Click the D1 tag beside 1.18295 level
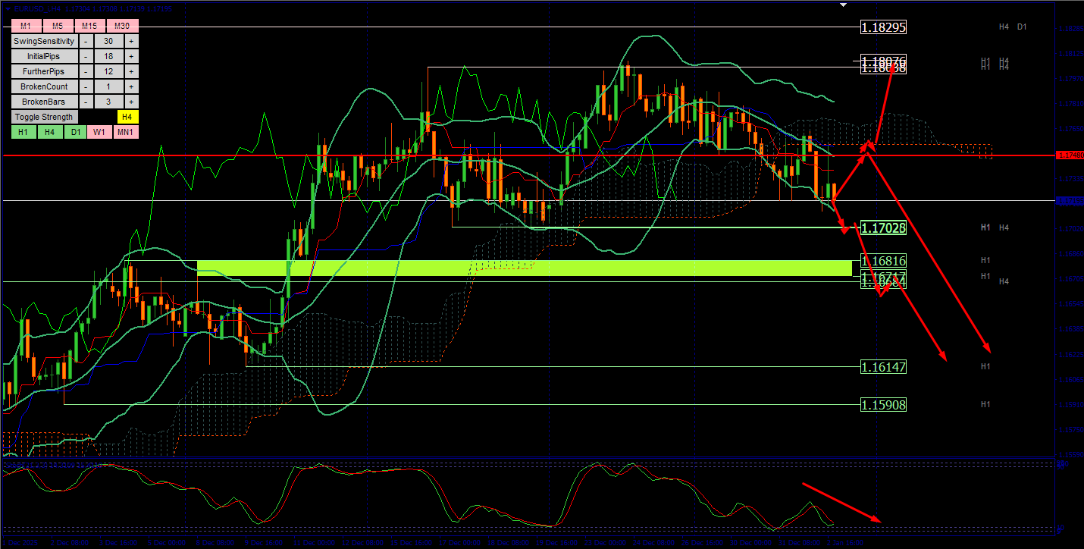 1022,27
